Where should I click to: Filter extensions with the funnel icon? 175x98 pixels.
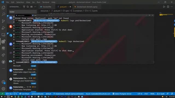24,7
